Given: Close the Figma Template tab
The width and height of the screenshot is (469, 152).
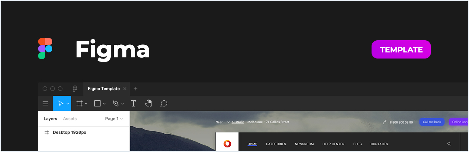Looking at the screenshot, I should pos(125,89).
